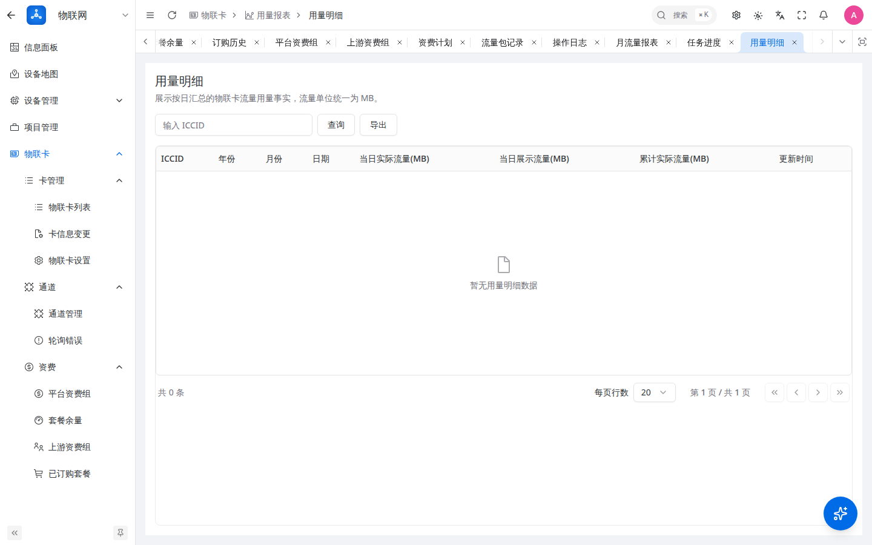The height and width of the screenshot is (545, 872).
Task: Go to the first page
Action: click(x=775, y=392)
